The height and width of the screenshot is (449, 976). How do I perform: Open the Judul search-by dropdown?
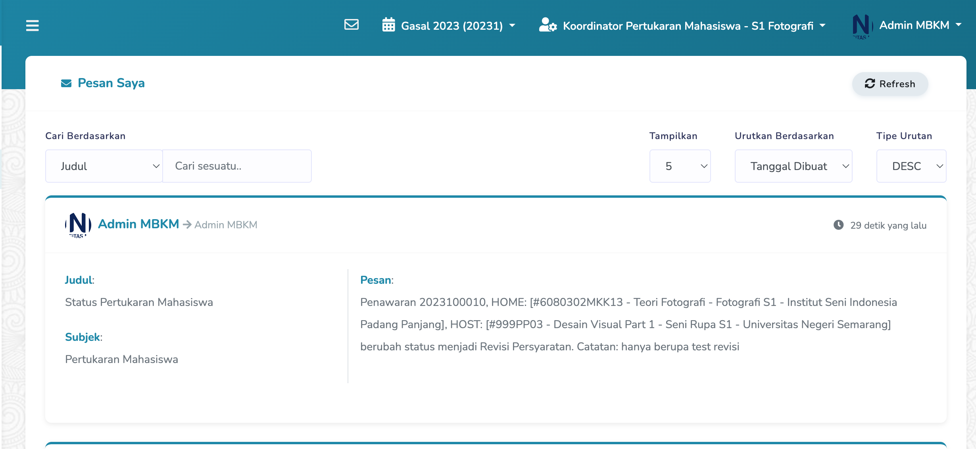[104, 166]
